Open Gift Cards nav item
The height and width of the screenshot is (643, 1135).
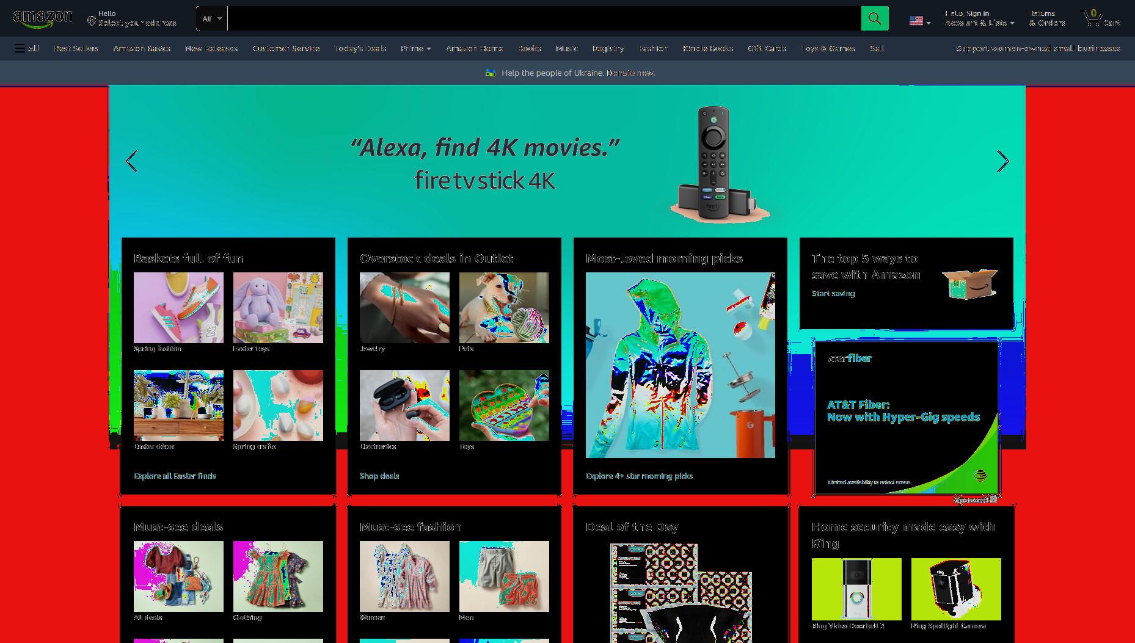(767, 48)
